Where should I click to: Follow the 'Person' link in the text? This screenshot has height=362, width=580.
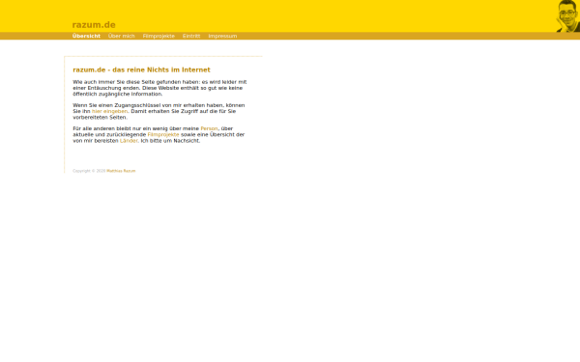tap(209, 128)
